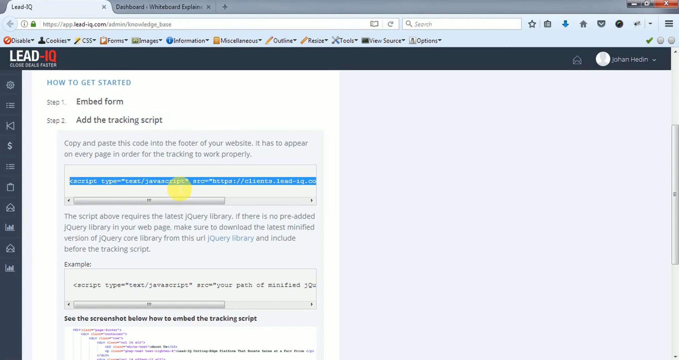Toggle reader view icon in address bar
Viewport: 679px width, 360px height.
374,24
